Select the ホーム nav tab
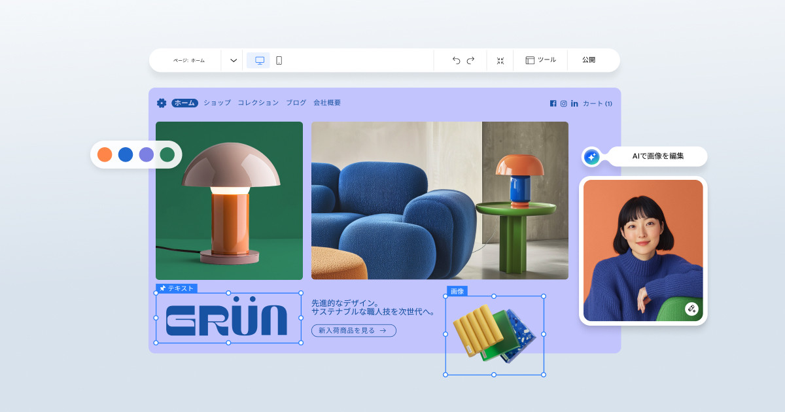The height and width of the screenshot is (412, 785). (184, 103)
